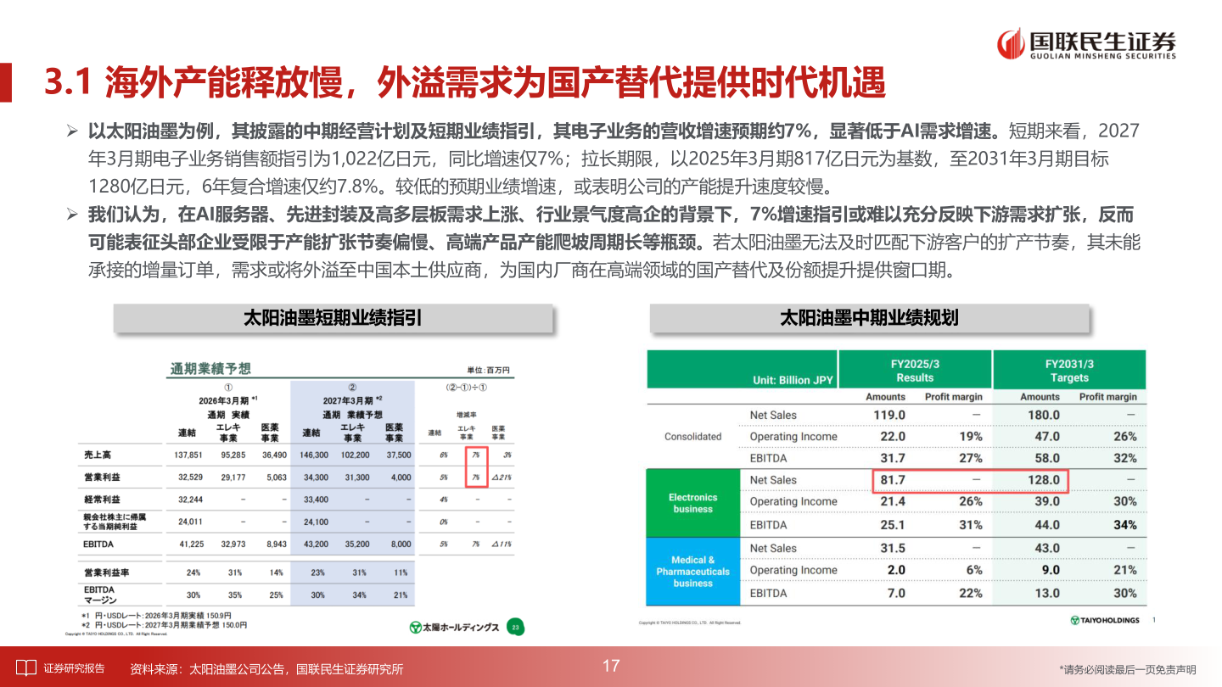The width and height of the screenshot is (1222, 687).
Task: Click the green page badge numbered 23
Action: pyautogui.click(x=514, y=627)
